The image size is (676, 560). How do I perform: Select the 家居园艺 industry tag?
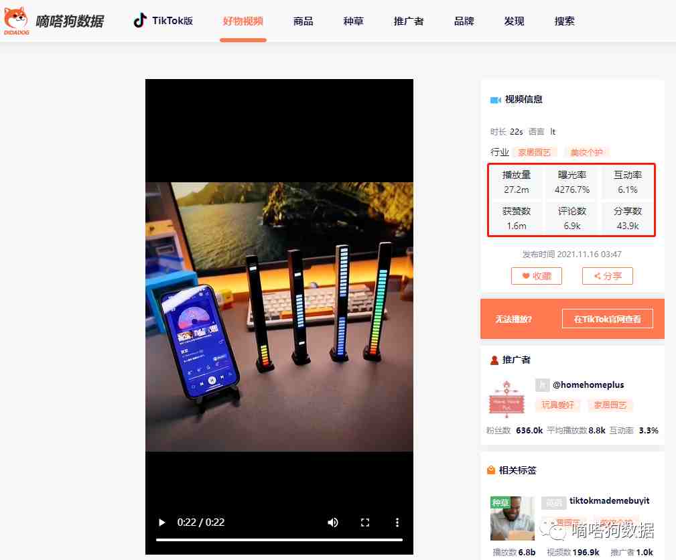click(534, 153)
